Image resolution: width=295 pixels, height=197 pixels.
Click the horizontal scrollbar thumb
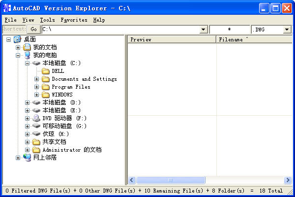coord(171,180)
